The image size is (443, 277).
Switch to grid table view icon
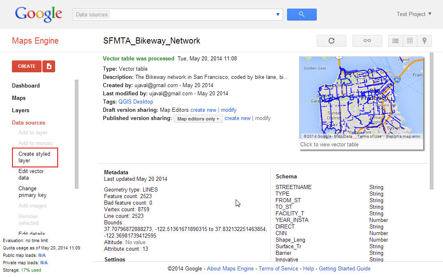click(410, 41)
